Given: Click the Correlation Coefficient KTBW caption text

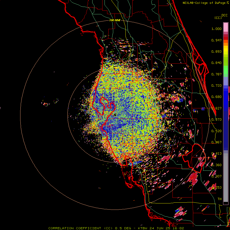Looking at the screenshot, I should [x=116, y=228].
